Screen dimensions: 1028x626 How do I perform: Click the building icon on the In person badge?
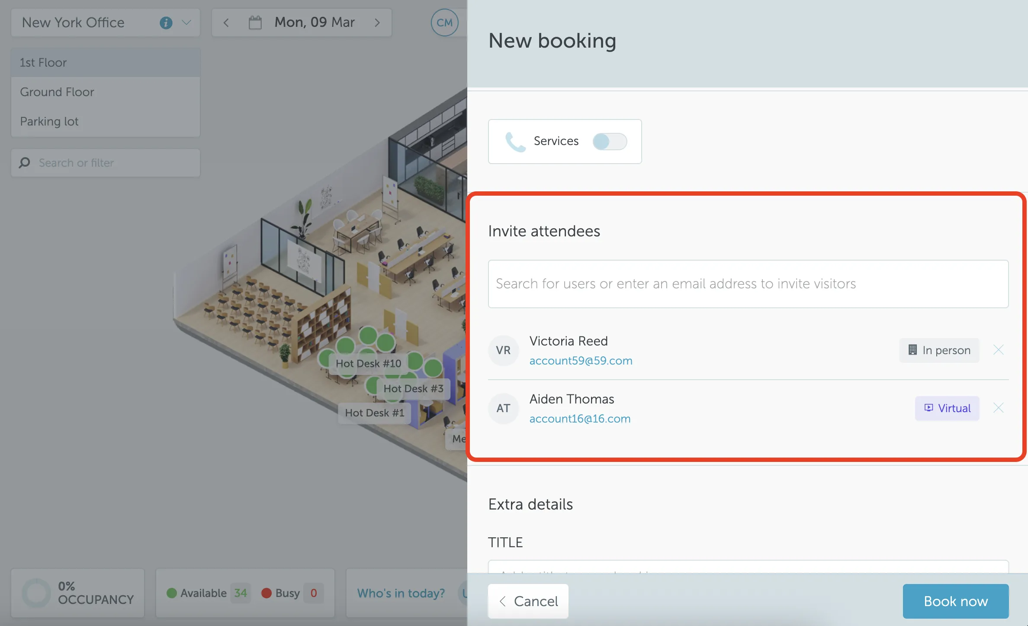click(x=913, y=350)
